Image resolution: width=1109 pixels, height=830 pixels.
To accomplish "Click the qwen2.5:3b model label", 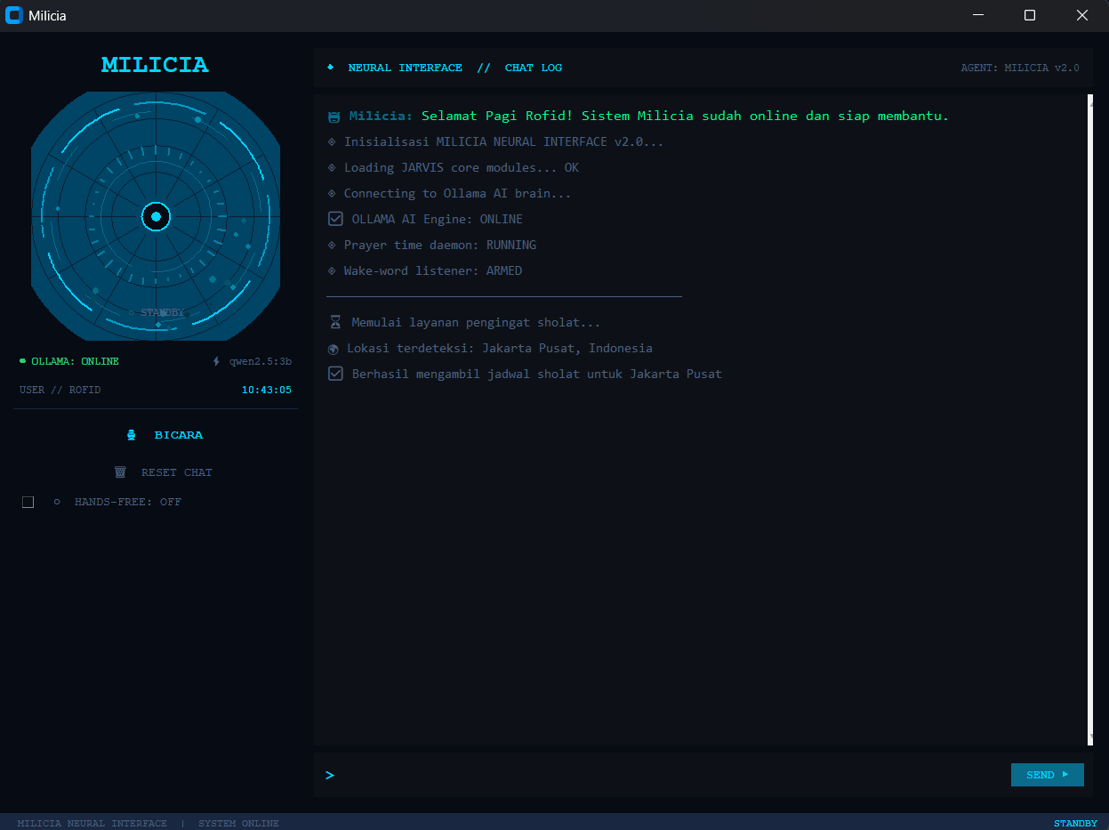I will (261, 361).
